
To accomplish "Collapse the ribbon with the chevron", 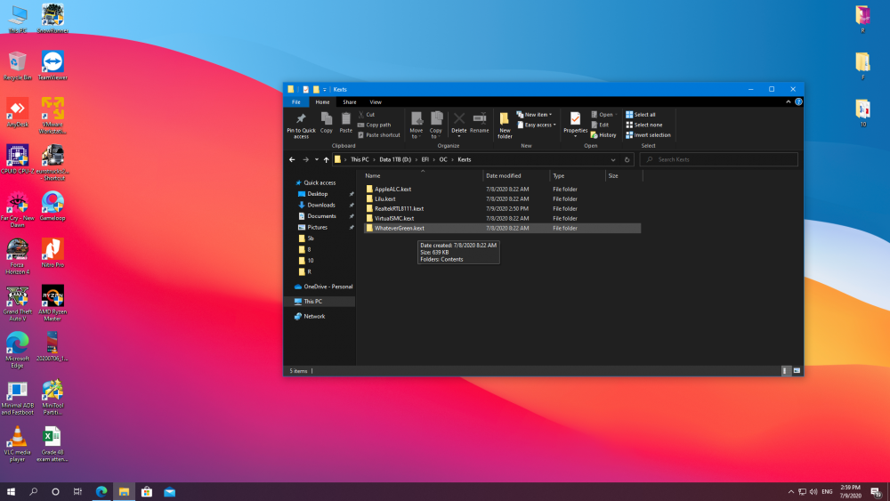I will tap(788, 102).
